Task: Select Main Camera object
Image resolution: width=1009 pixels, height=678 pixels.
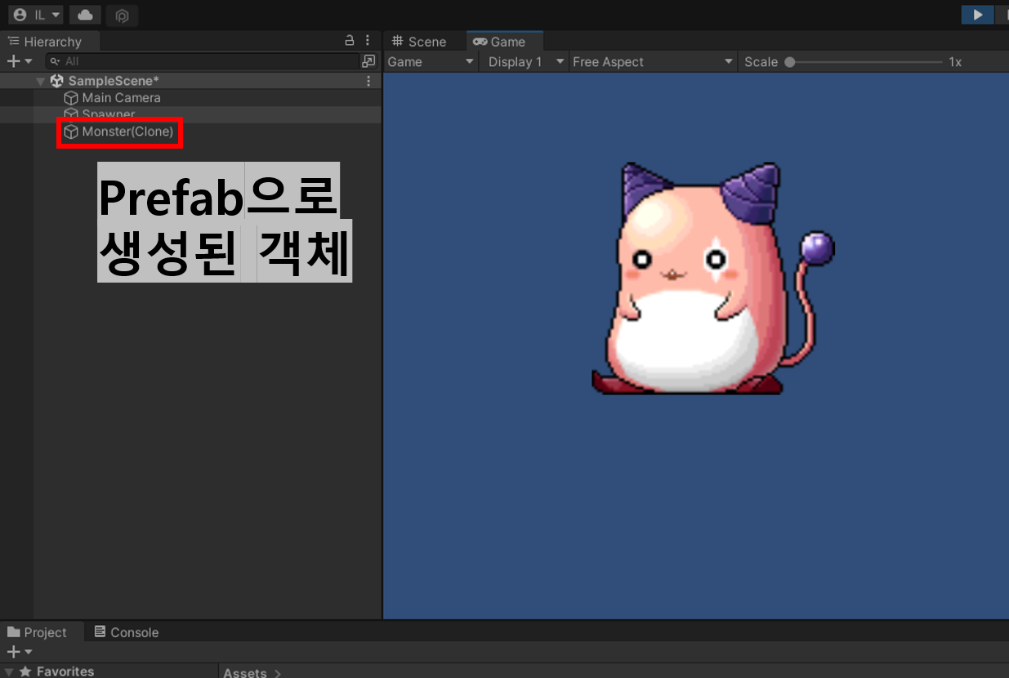Action: coord(121,97)
